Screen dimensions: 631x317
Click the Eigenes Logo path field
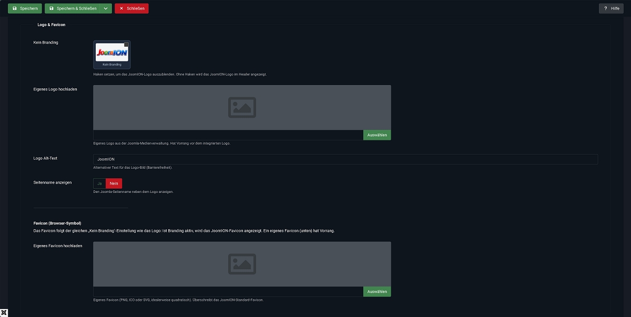click(x=228, y=135)
